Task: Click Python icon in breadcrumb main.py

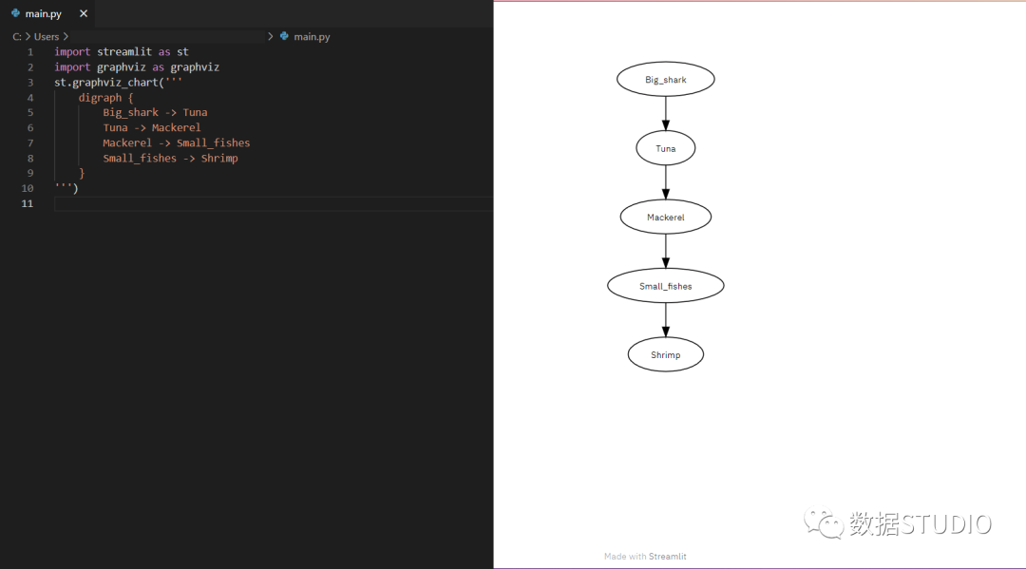Action: tap(285, 37)
